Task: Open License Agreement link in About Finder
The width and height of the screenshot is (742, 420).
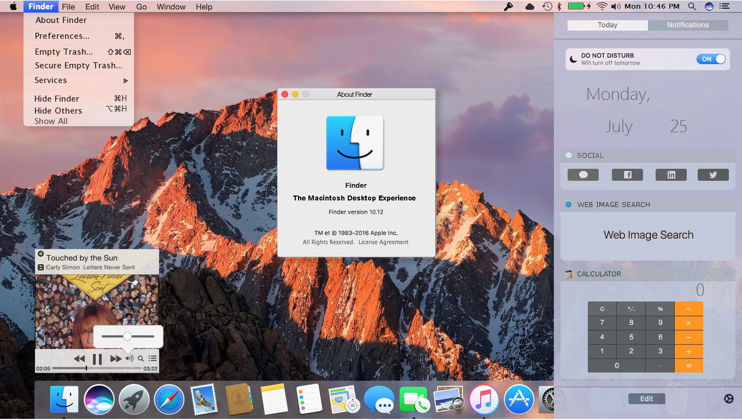Action: point(383,242)
